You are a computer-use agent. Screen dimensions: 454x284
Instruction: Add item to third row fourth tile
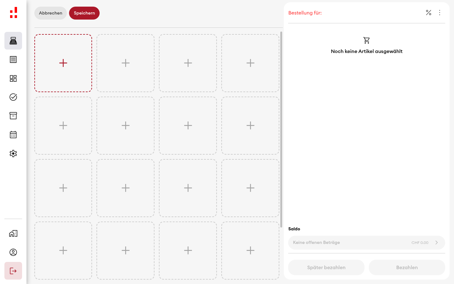pos(250,188)
